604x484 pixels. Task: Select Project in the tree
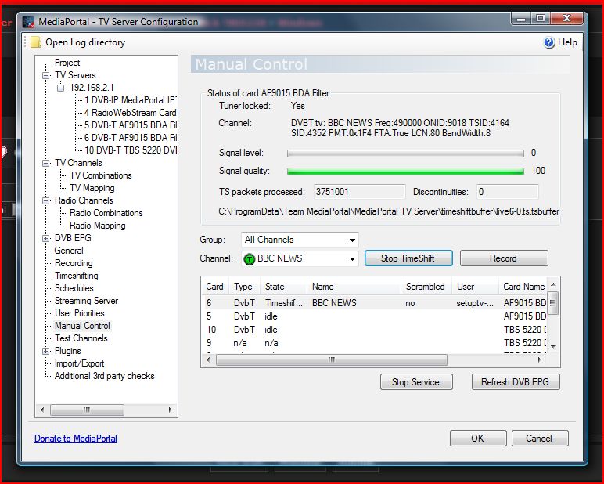coord(67,63)
